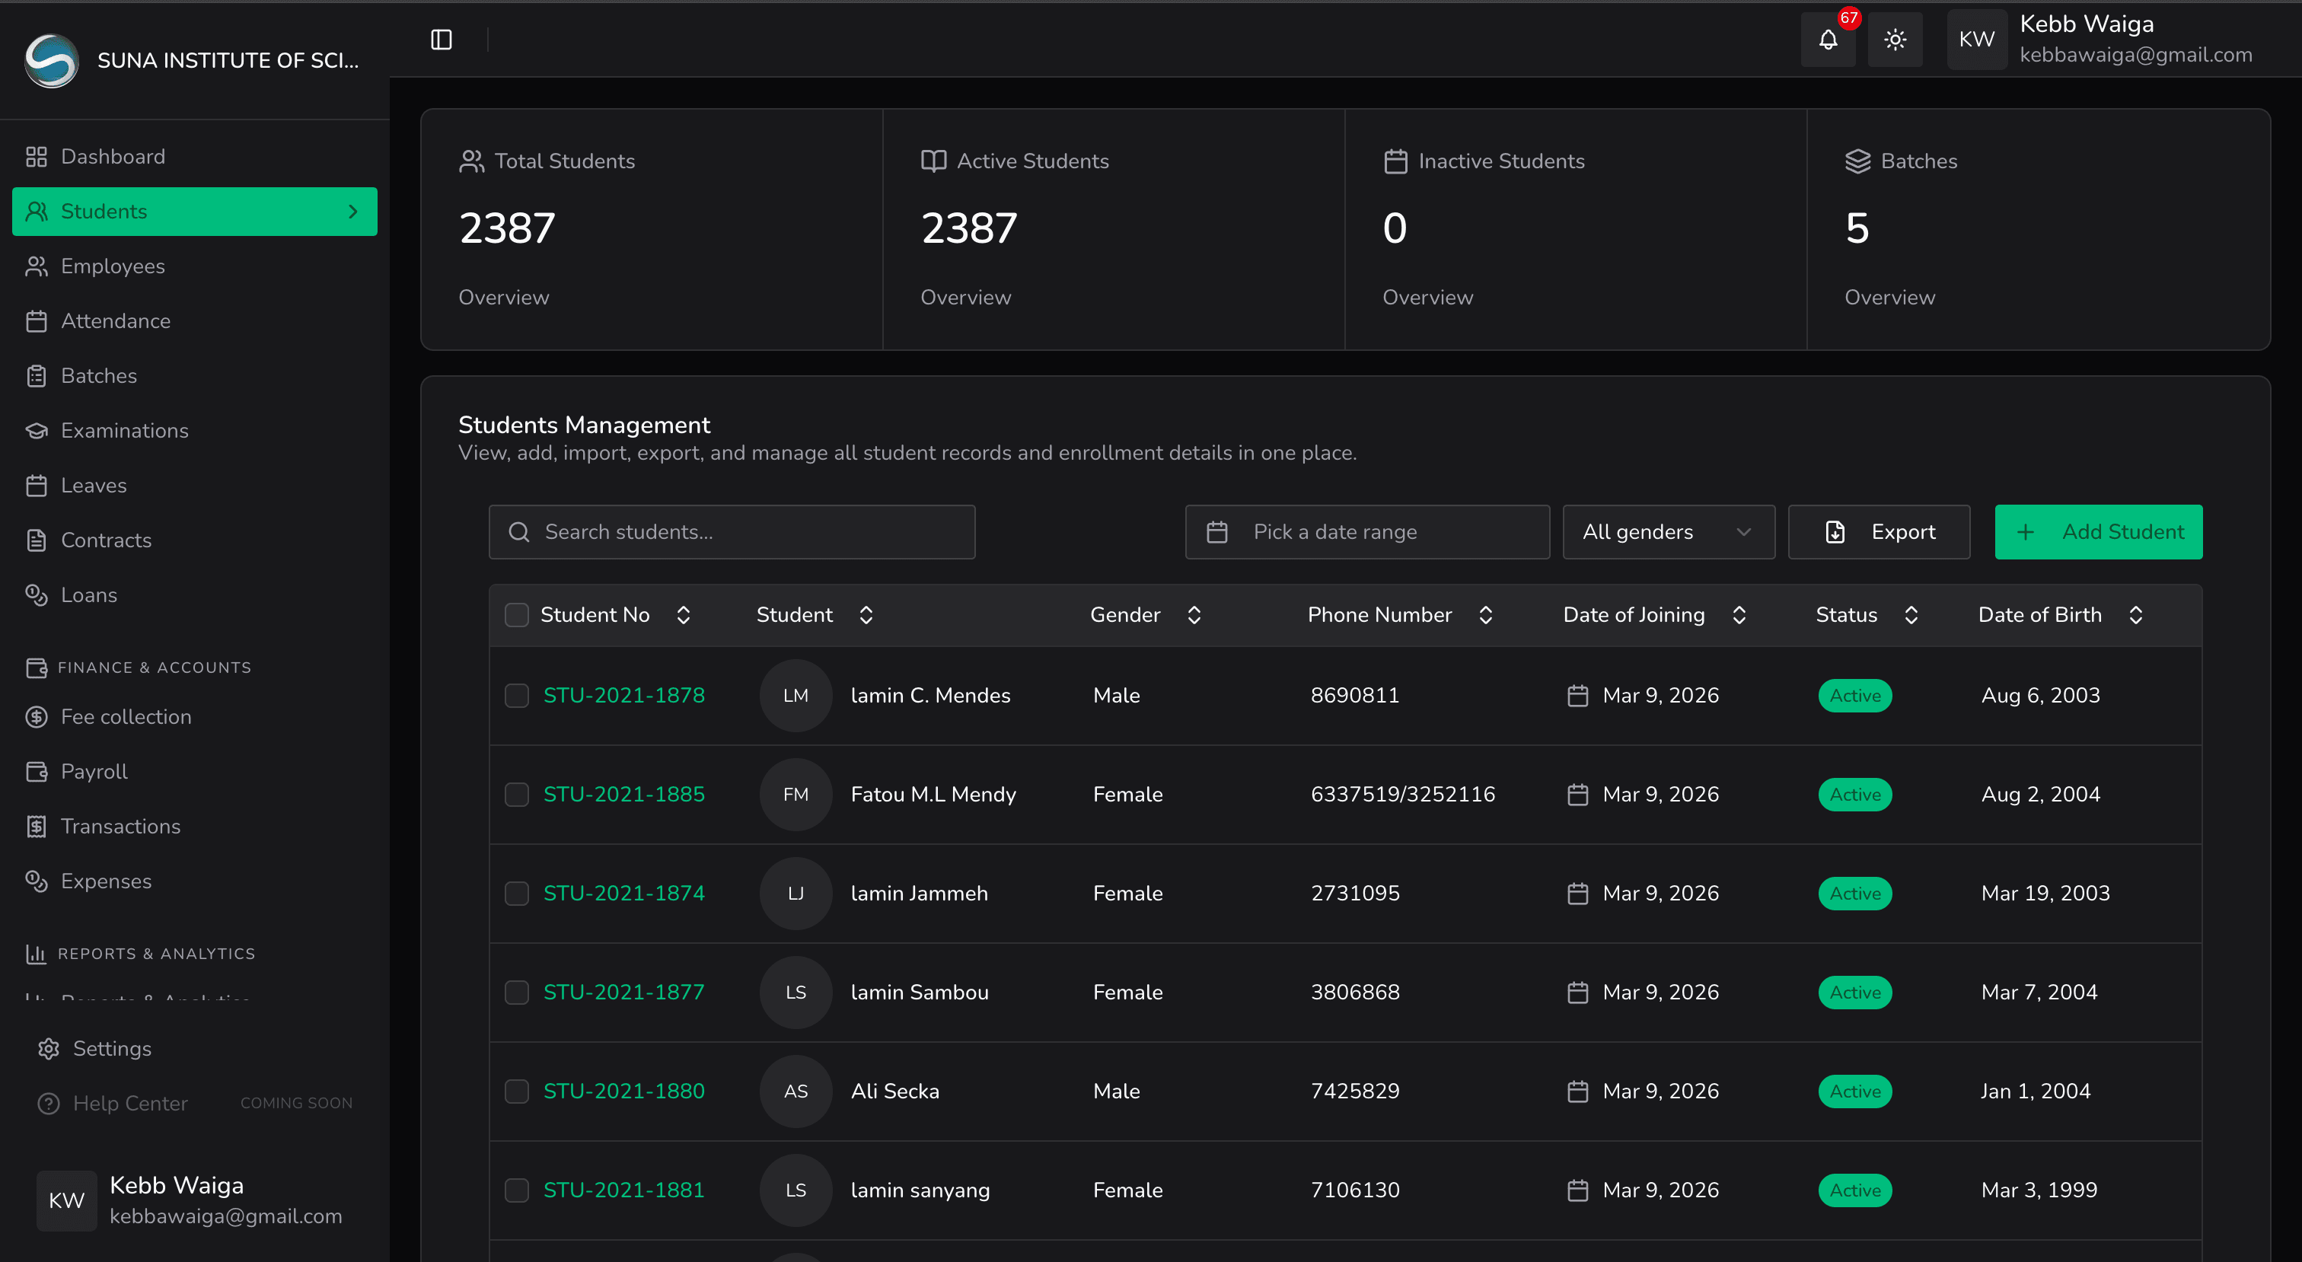Expand Students menu chevron in sidebar
This screenshot has height=1262, width=2302.
(x=353, y=212)
